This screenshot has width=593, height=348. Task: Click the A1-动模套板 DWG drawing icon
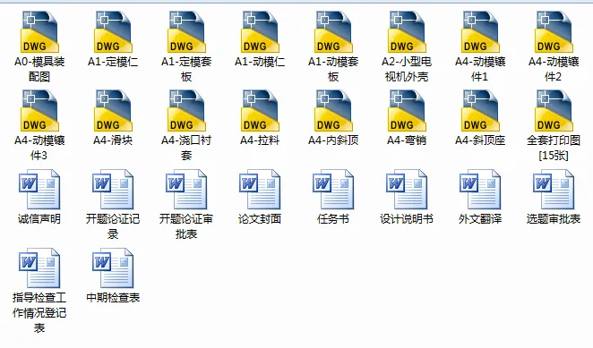coord(333,31)
